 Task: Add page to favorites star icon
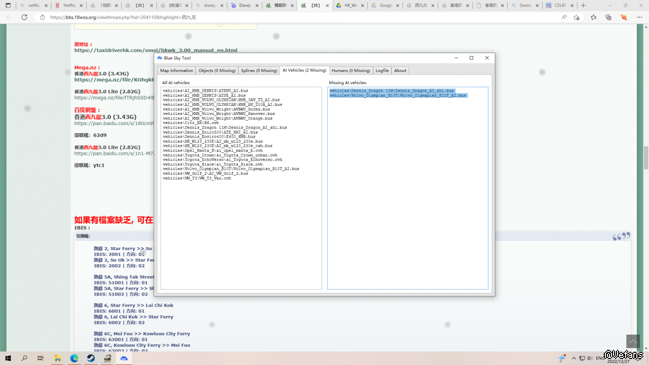pyautogui.click(x=577, y=17)
